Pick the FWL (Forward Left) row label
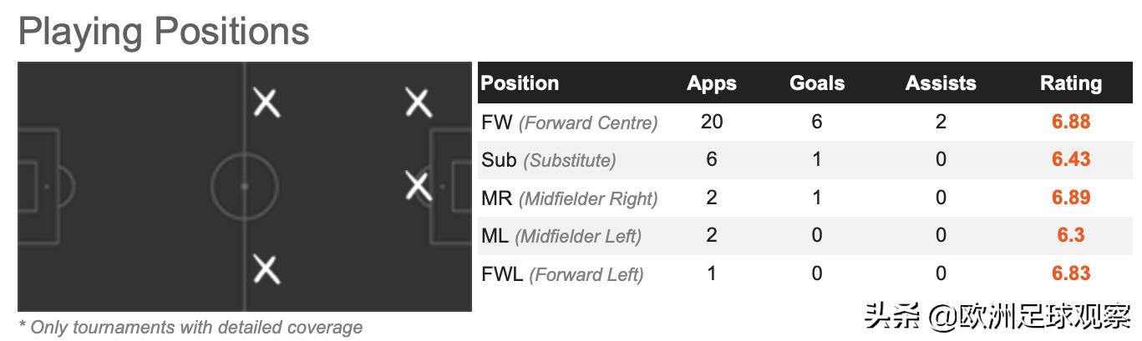This screenshot has width=1142, height=341. click(x=562, y=273)
